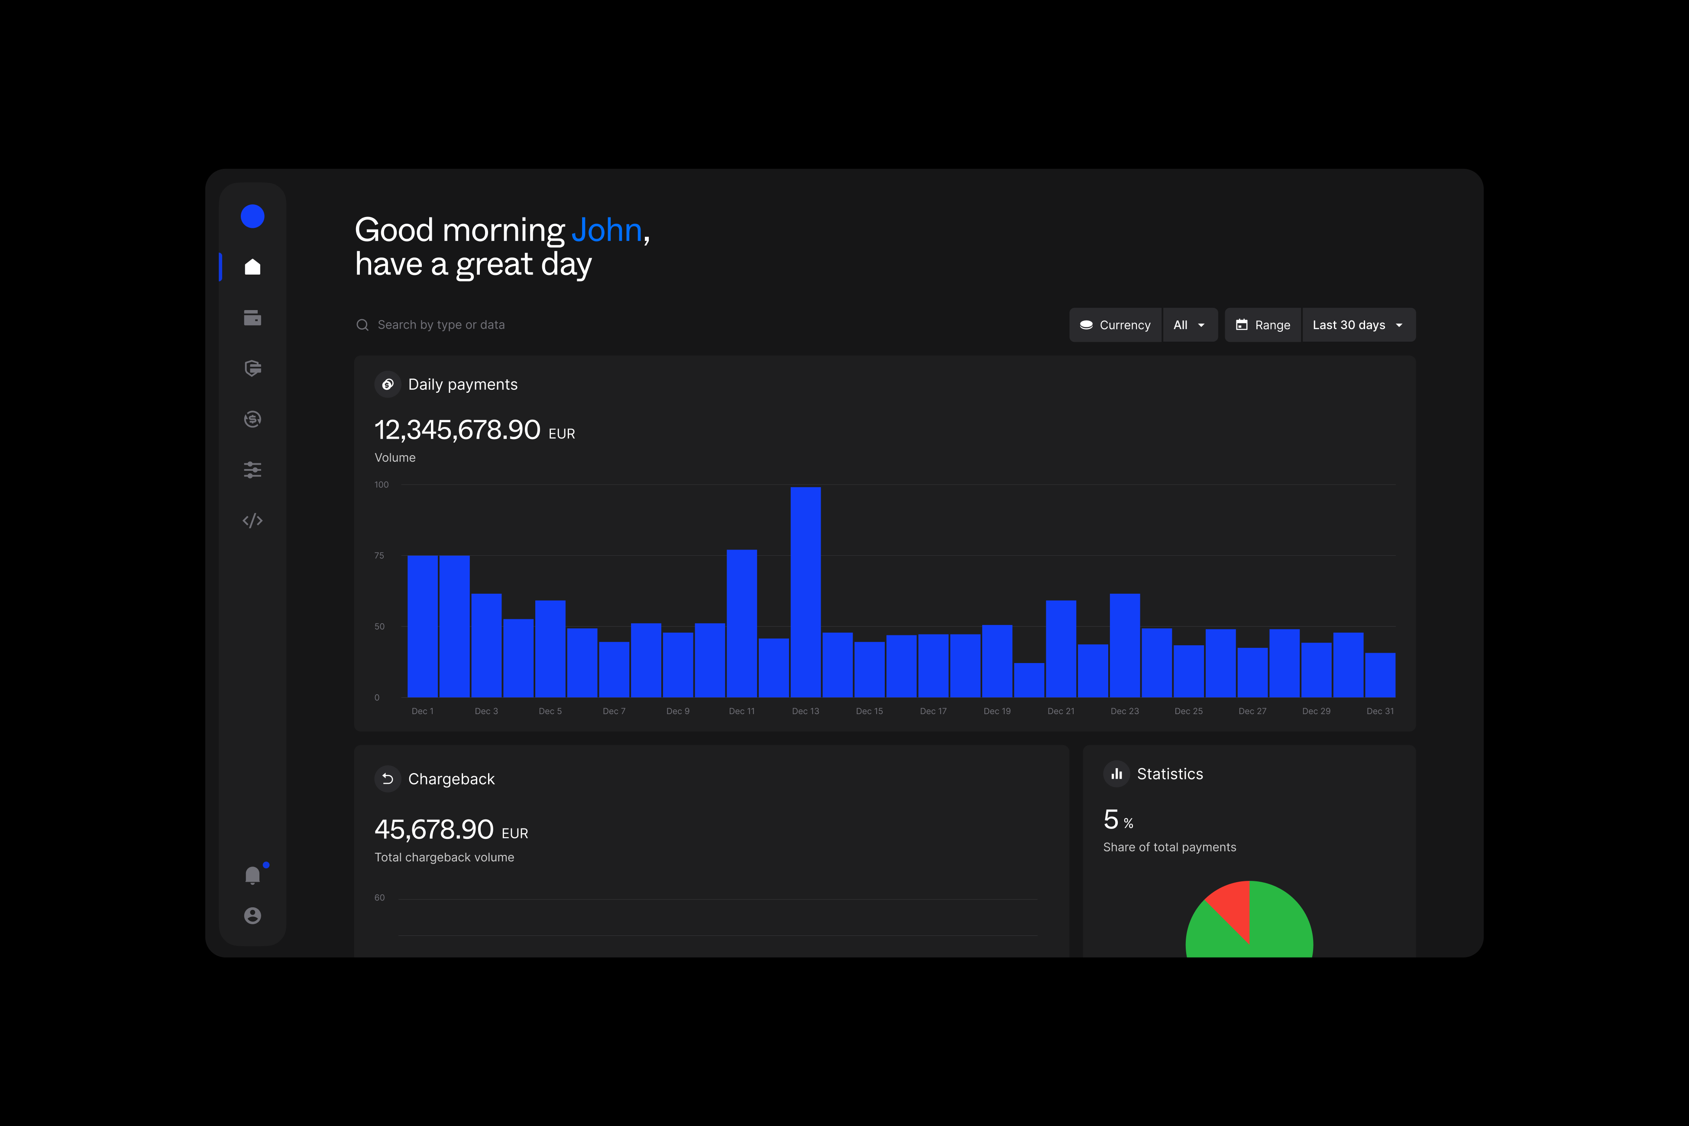Screen dimensions: 1689x1126
Task: Click the Currency filter label button
Action: pyautogui.click(x=1115, y=325)
